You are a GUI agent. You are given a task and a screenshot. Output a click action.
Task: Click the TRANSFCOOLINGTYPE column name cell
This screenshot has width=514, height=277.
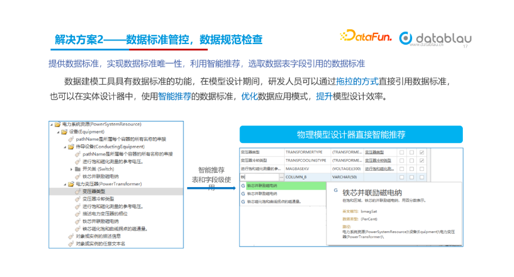click(307, 160)
